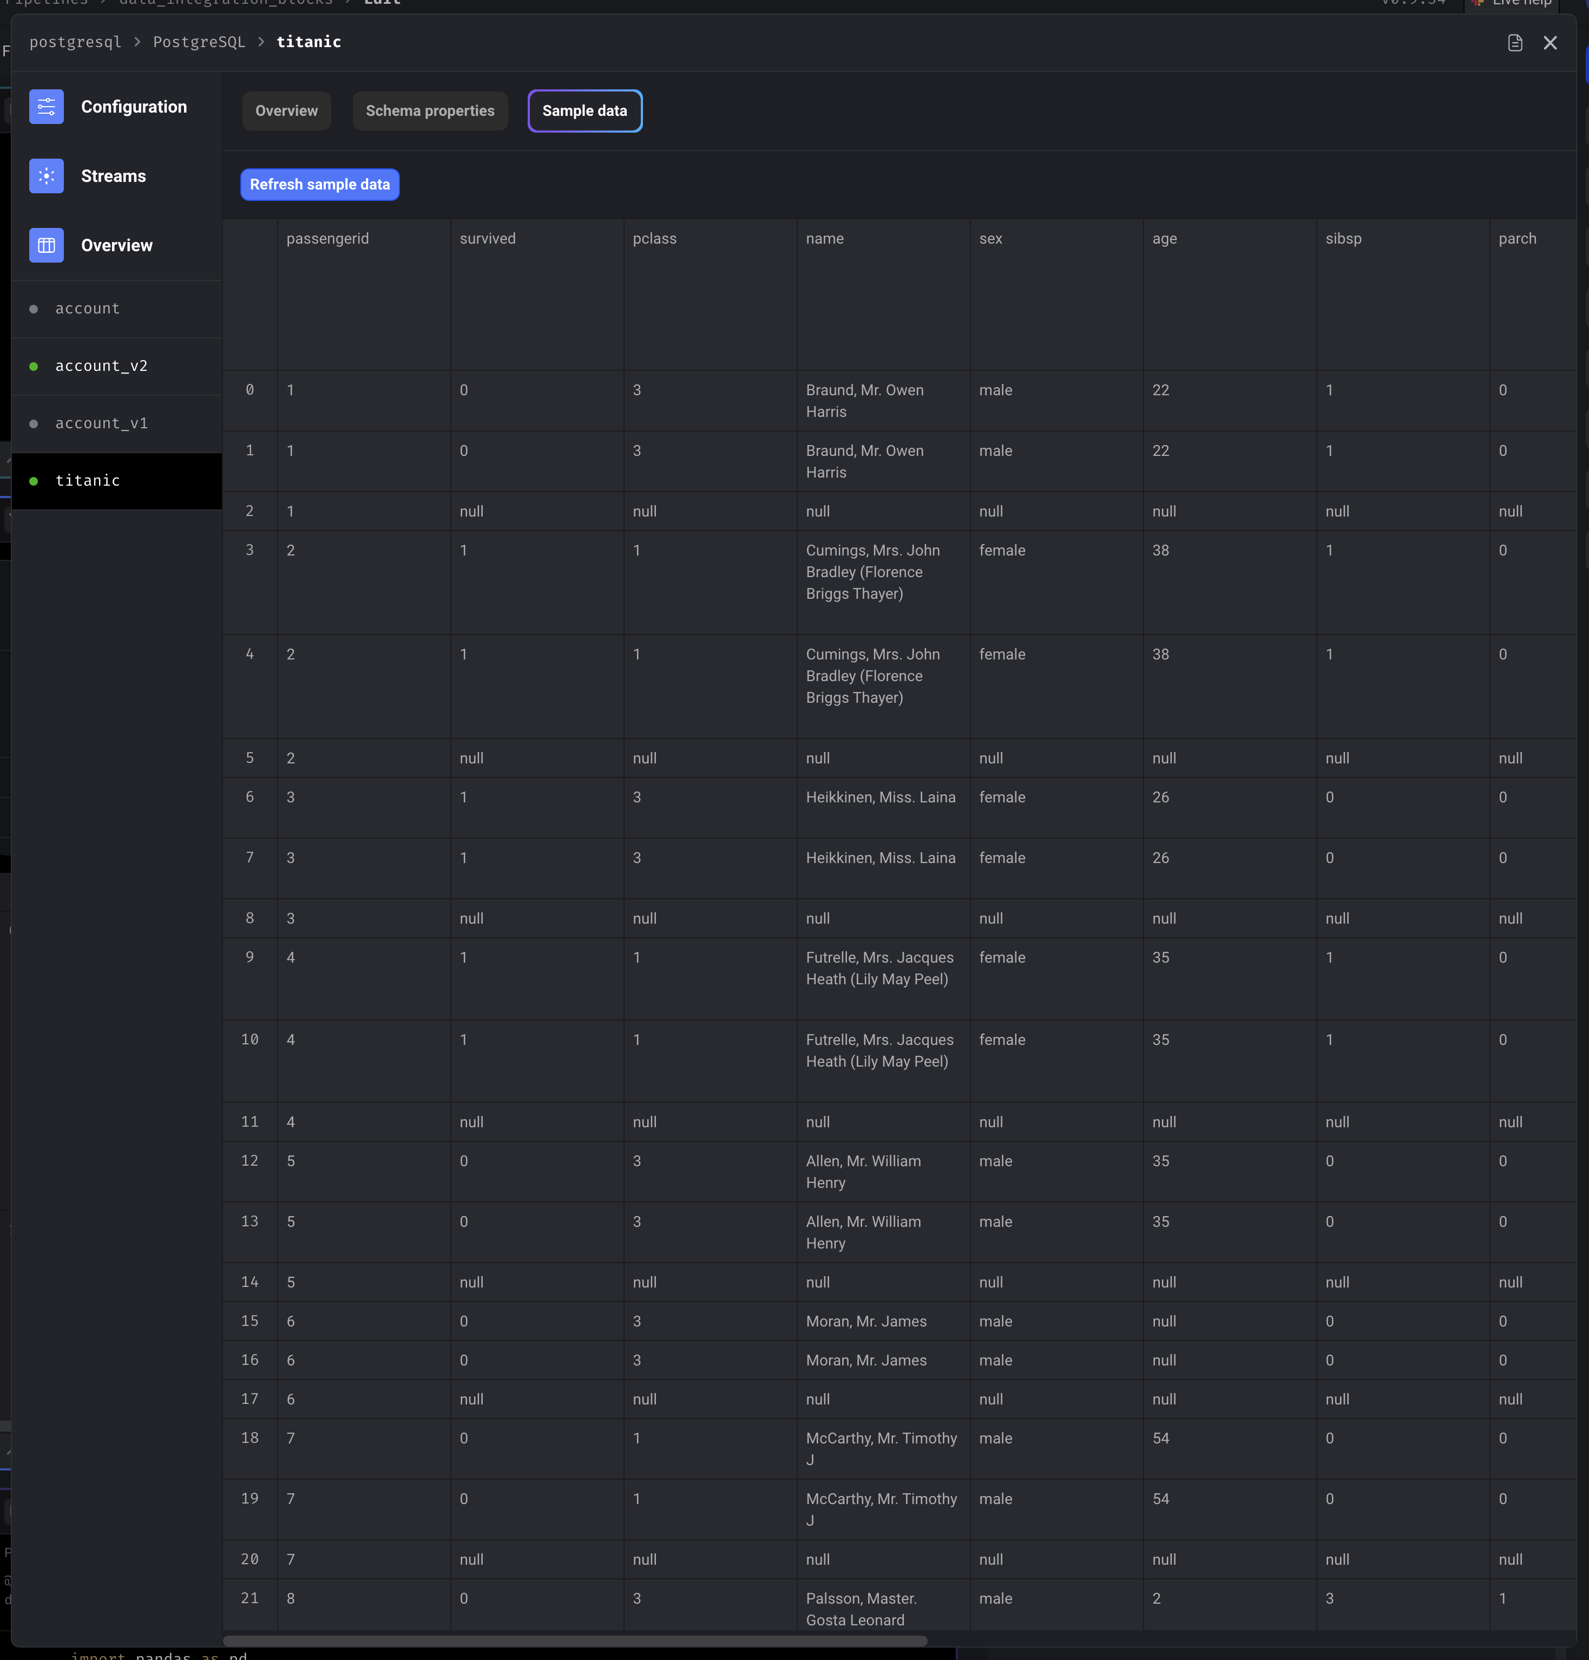Switch to the Overview tab

pyautogui.click(x=286, y=111)
